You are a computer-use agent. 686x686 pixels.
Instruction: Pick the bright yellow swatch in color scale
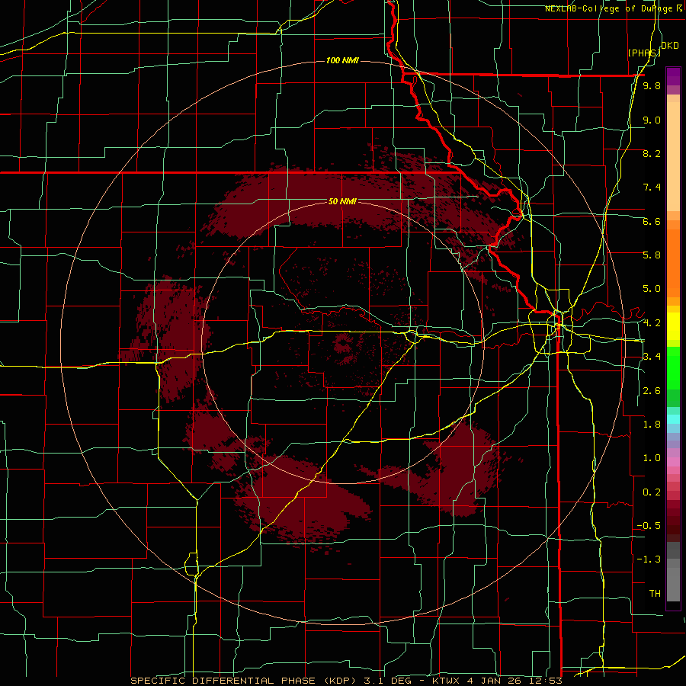point(673,326)
